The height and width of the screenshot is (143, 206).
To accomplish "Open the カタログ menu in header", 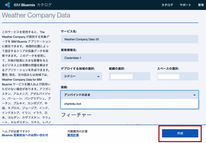I will pyautogui.click(x=167, y=5).
